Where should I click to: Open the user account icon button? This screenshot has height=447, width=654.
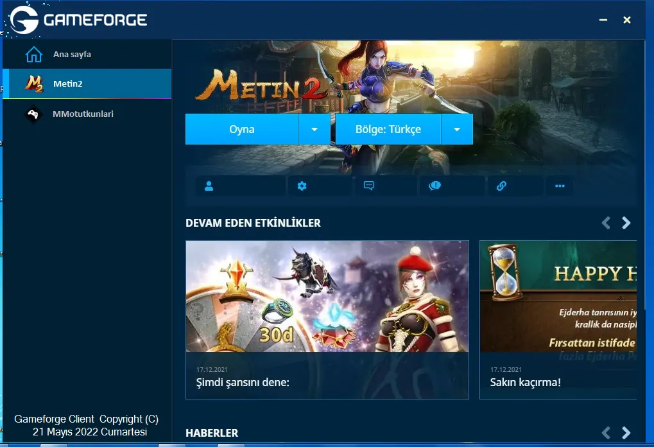coord(209,186)
